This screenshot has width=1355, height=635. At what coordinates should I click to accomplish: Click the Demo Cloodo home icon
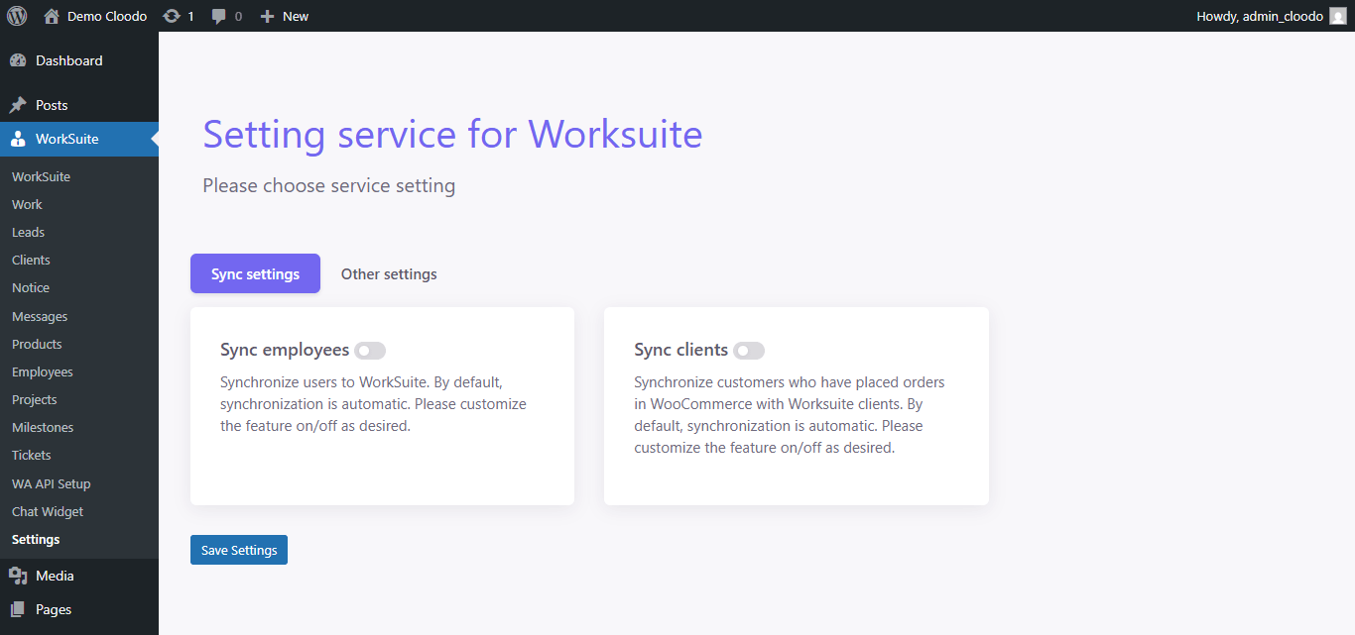coord(52,16)
